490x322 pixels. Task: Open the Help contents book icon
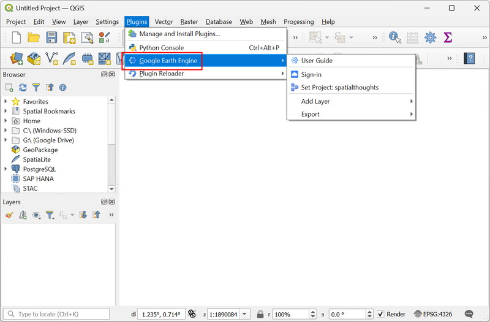click(469, 58)
